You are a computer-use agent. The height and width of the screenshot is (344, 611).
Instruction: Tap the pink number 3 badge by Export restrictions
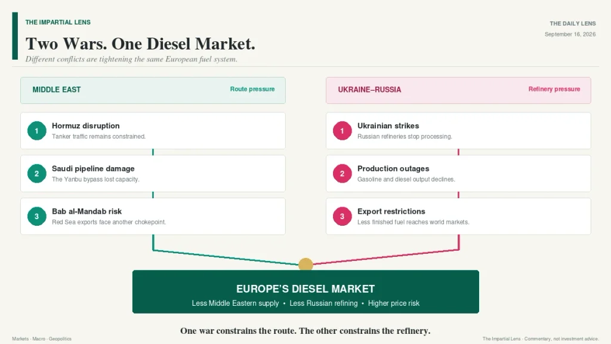coord(342,216)
